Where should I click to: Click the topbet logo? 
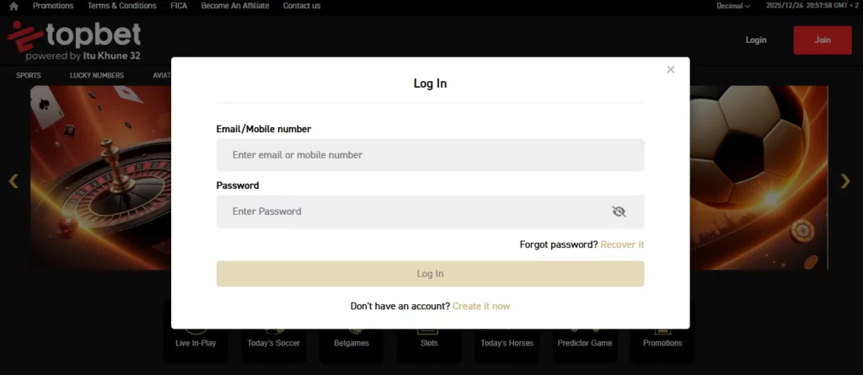(74, 40)
